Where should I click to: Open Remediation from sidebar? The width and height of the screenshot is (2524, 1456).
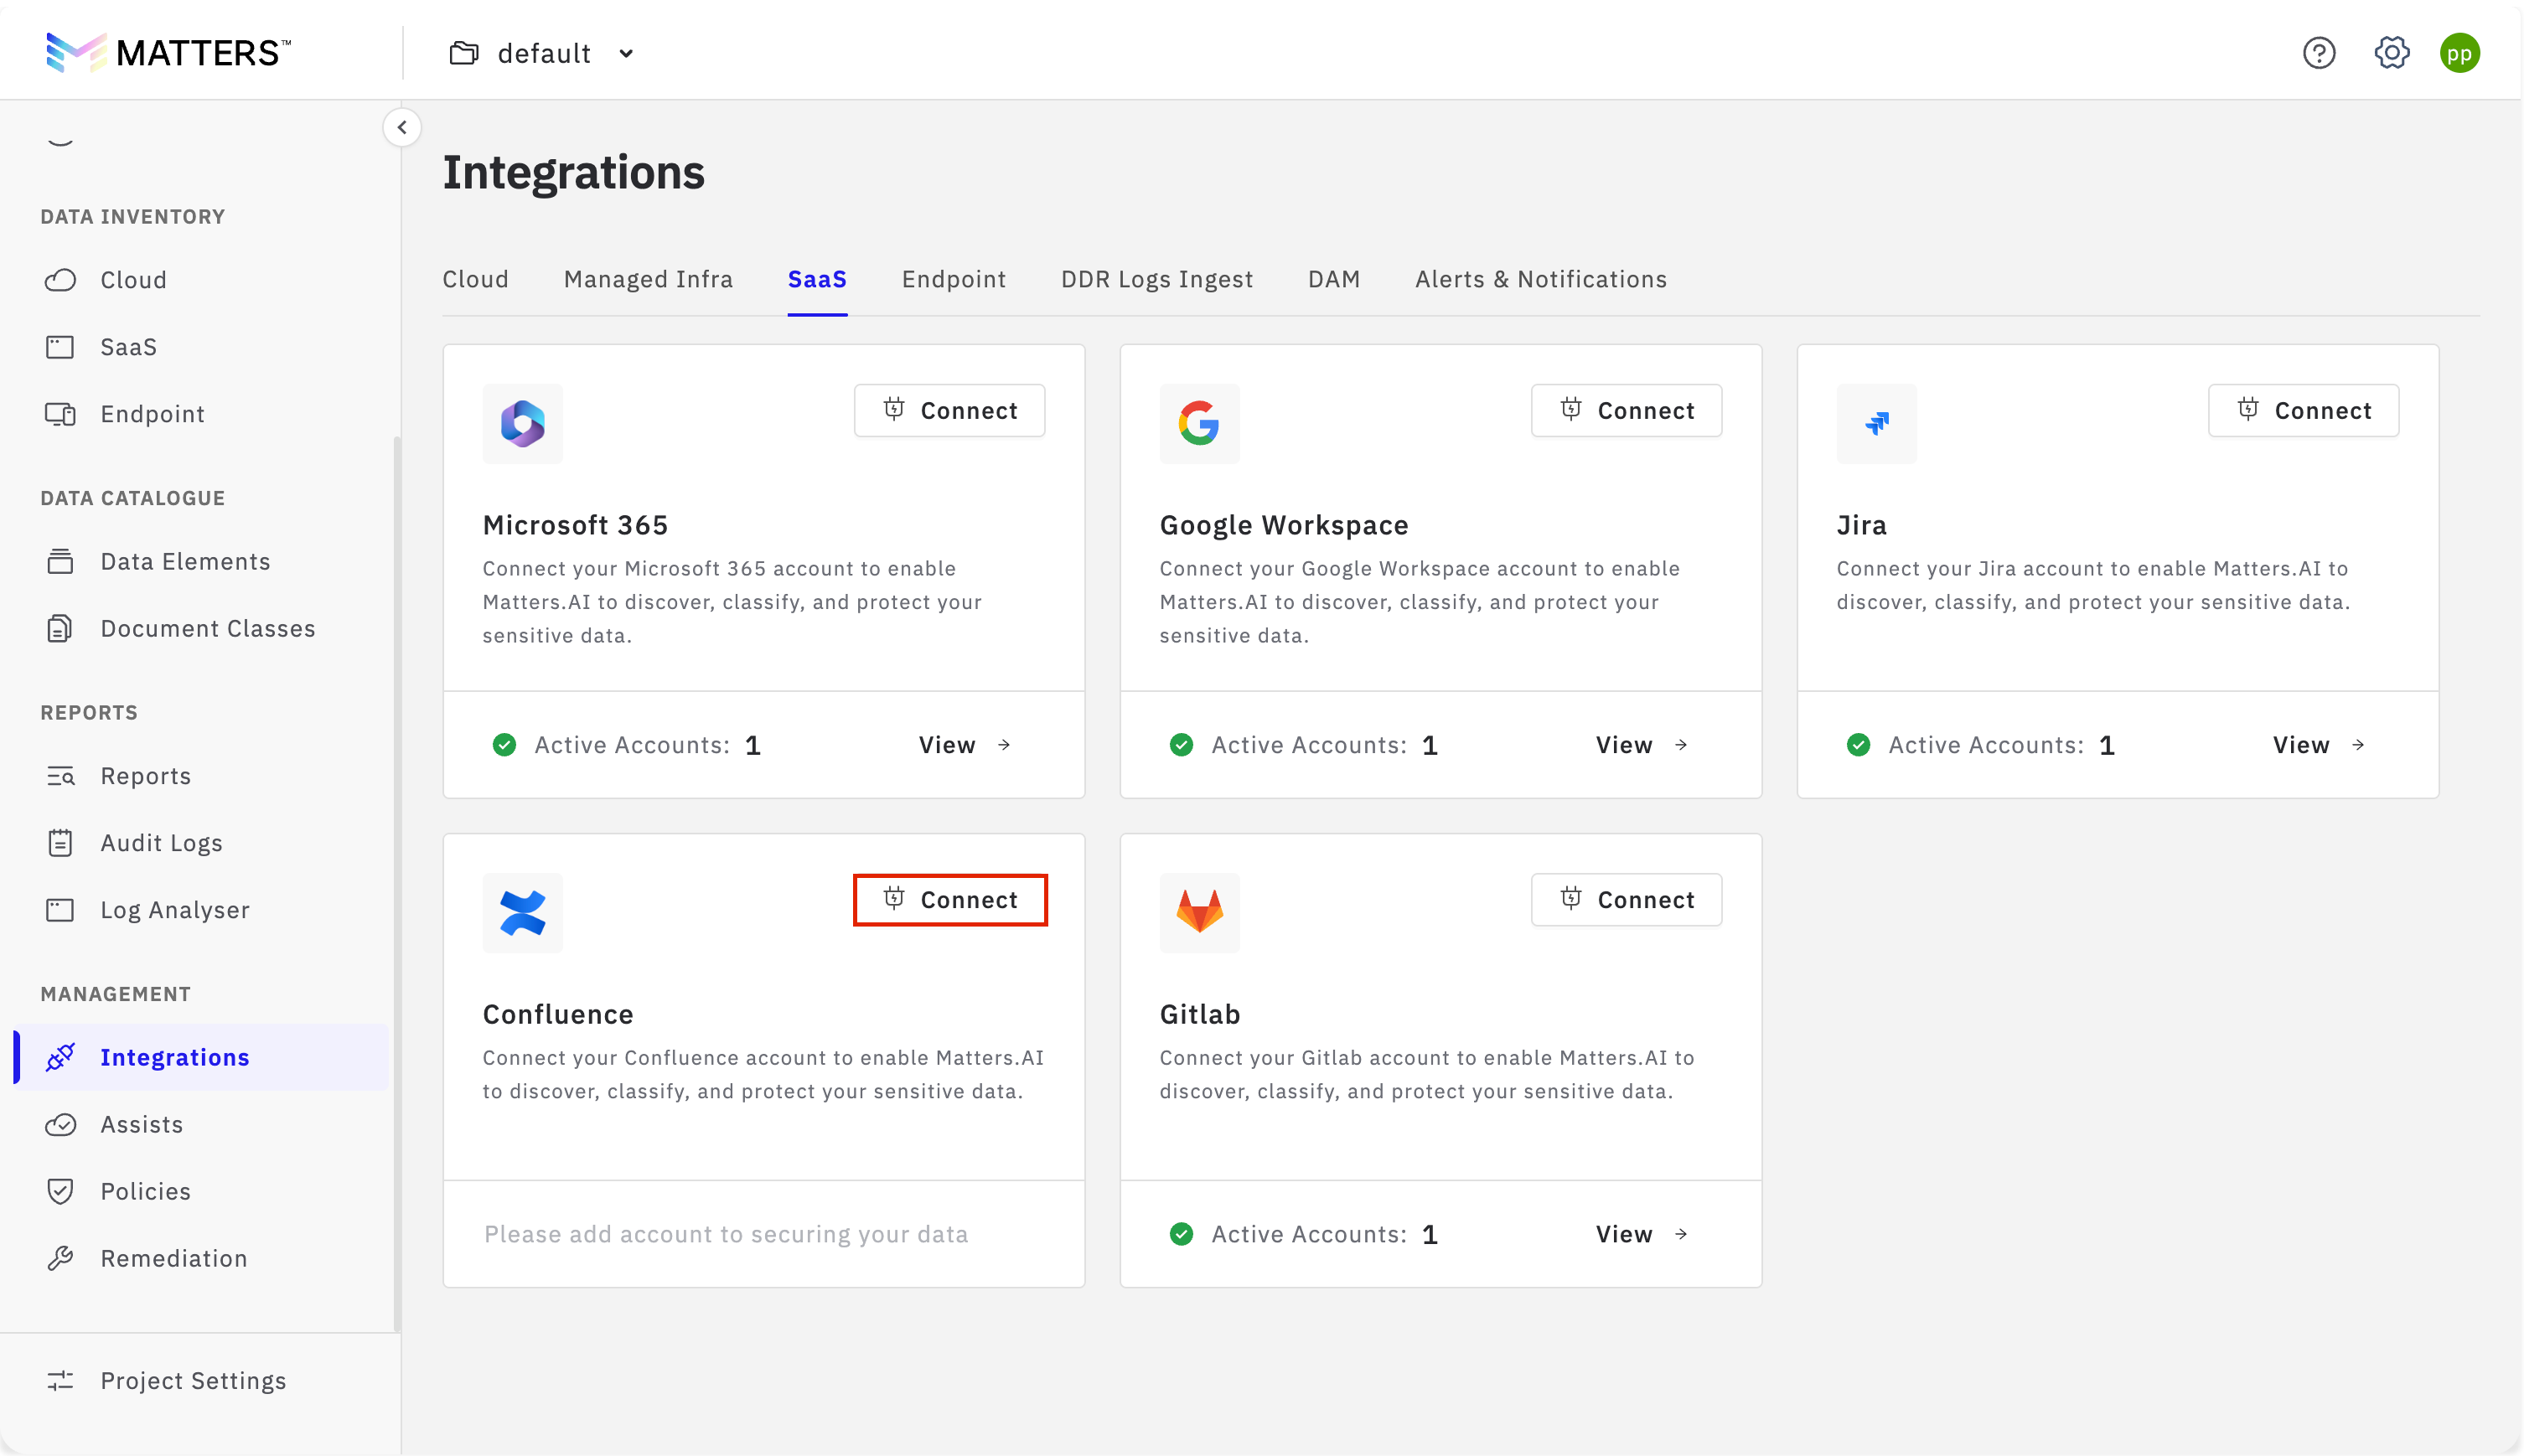[x=174, y=1258]
